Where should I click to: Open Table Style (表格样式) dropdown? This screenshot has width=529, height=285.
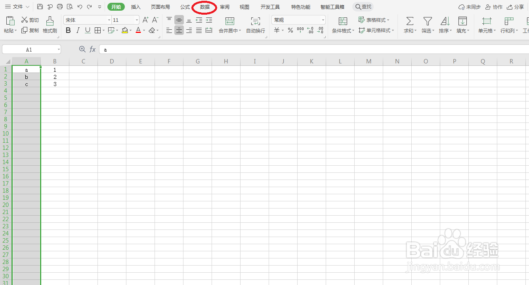pos(374,20)
